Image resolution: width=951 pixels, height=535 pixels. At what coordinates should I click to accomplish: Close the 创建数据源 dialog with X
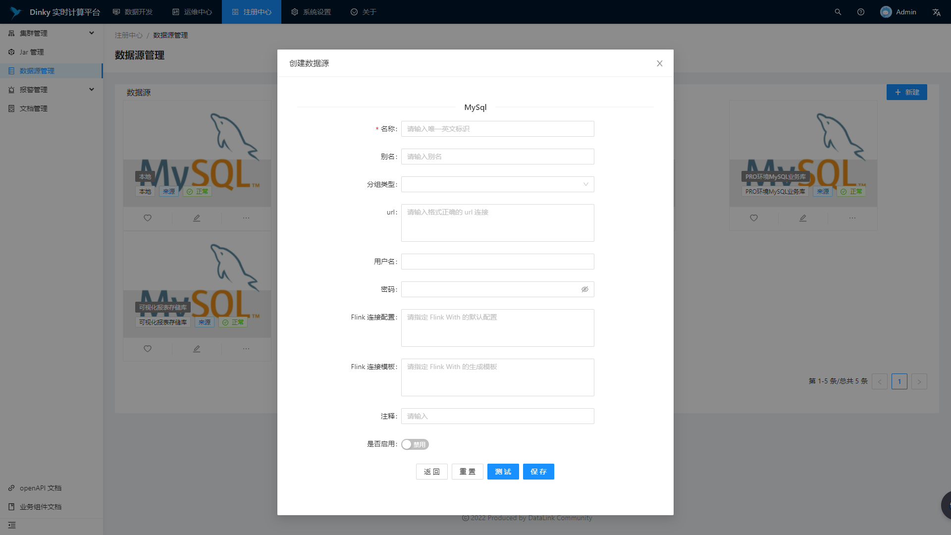[660, 63]
